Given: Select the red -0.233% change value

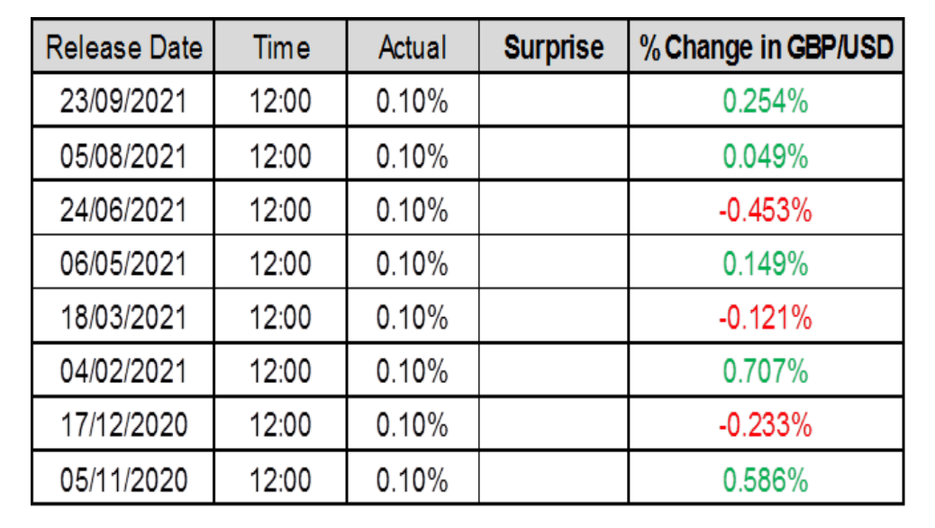Looking at the screenshot, I should (766, 425).
